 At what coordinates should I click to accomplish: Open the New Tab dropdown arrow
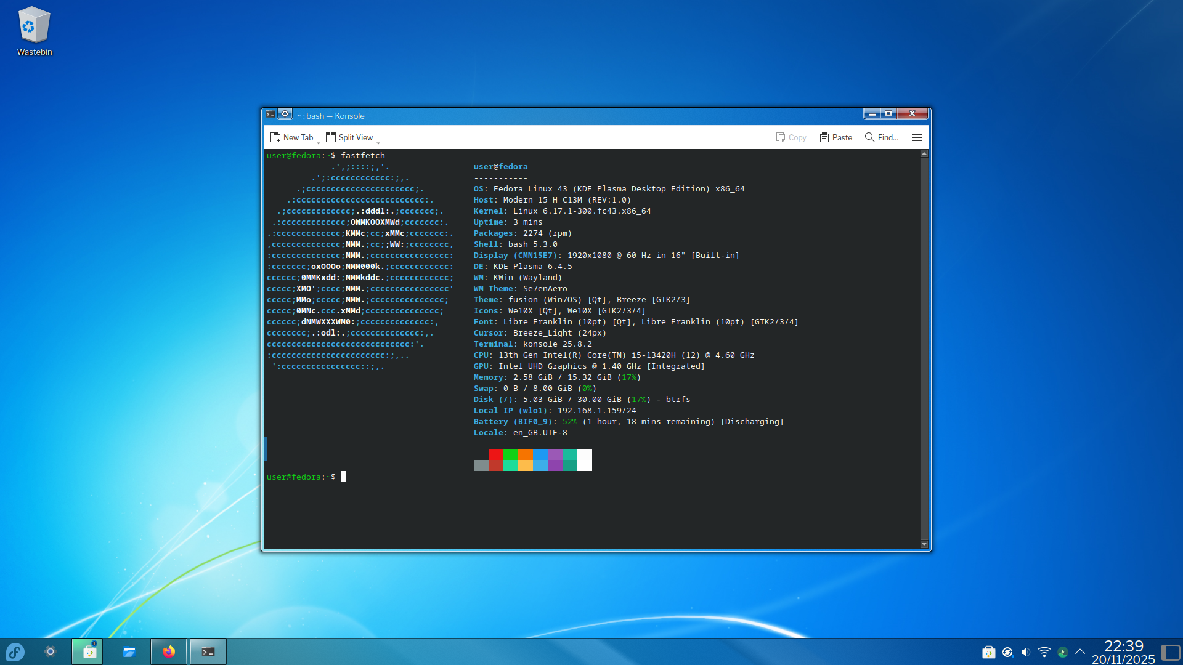coord(319,142)
